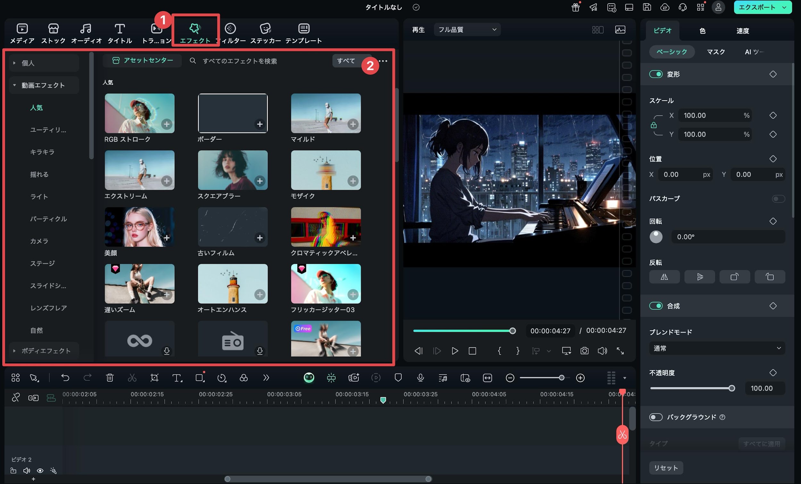801x484 pixels.
Task: Play the preview
Action: tap(455, 351)
